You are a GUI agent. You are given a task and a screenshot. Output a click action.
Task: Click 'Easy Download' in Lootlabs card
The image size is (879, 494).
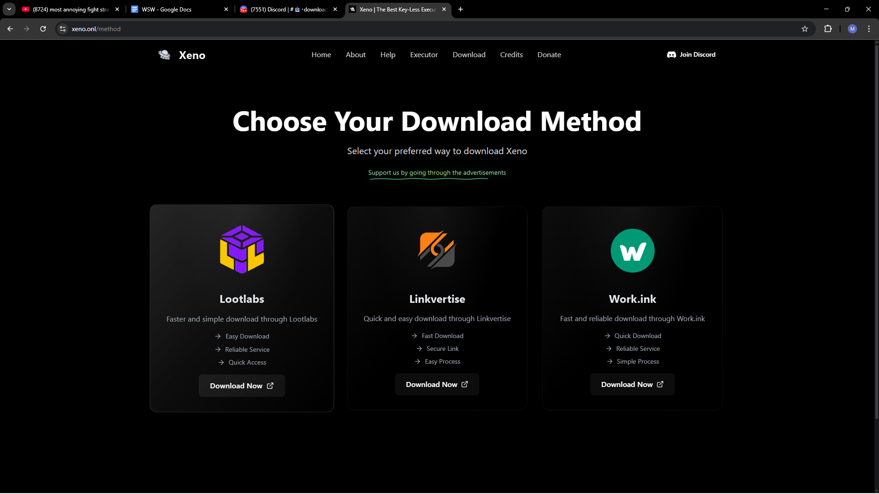coord(247,336)
